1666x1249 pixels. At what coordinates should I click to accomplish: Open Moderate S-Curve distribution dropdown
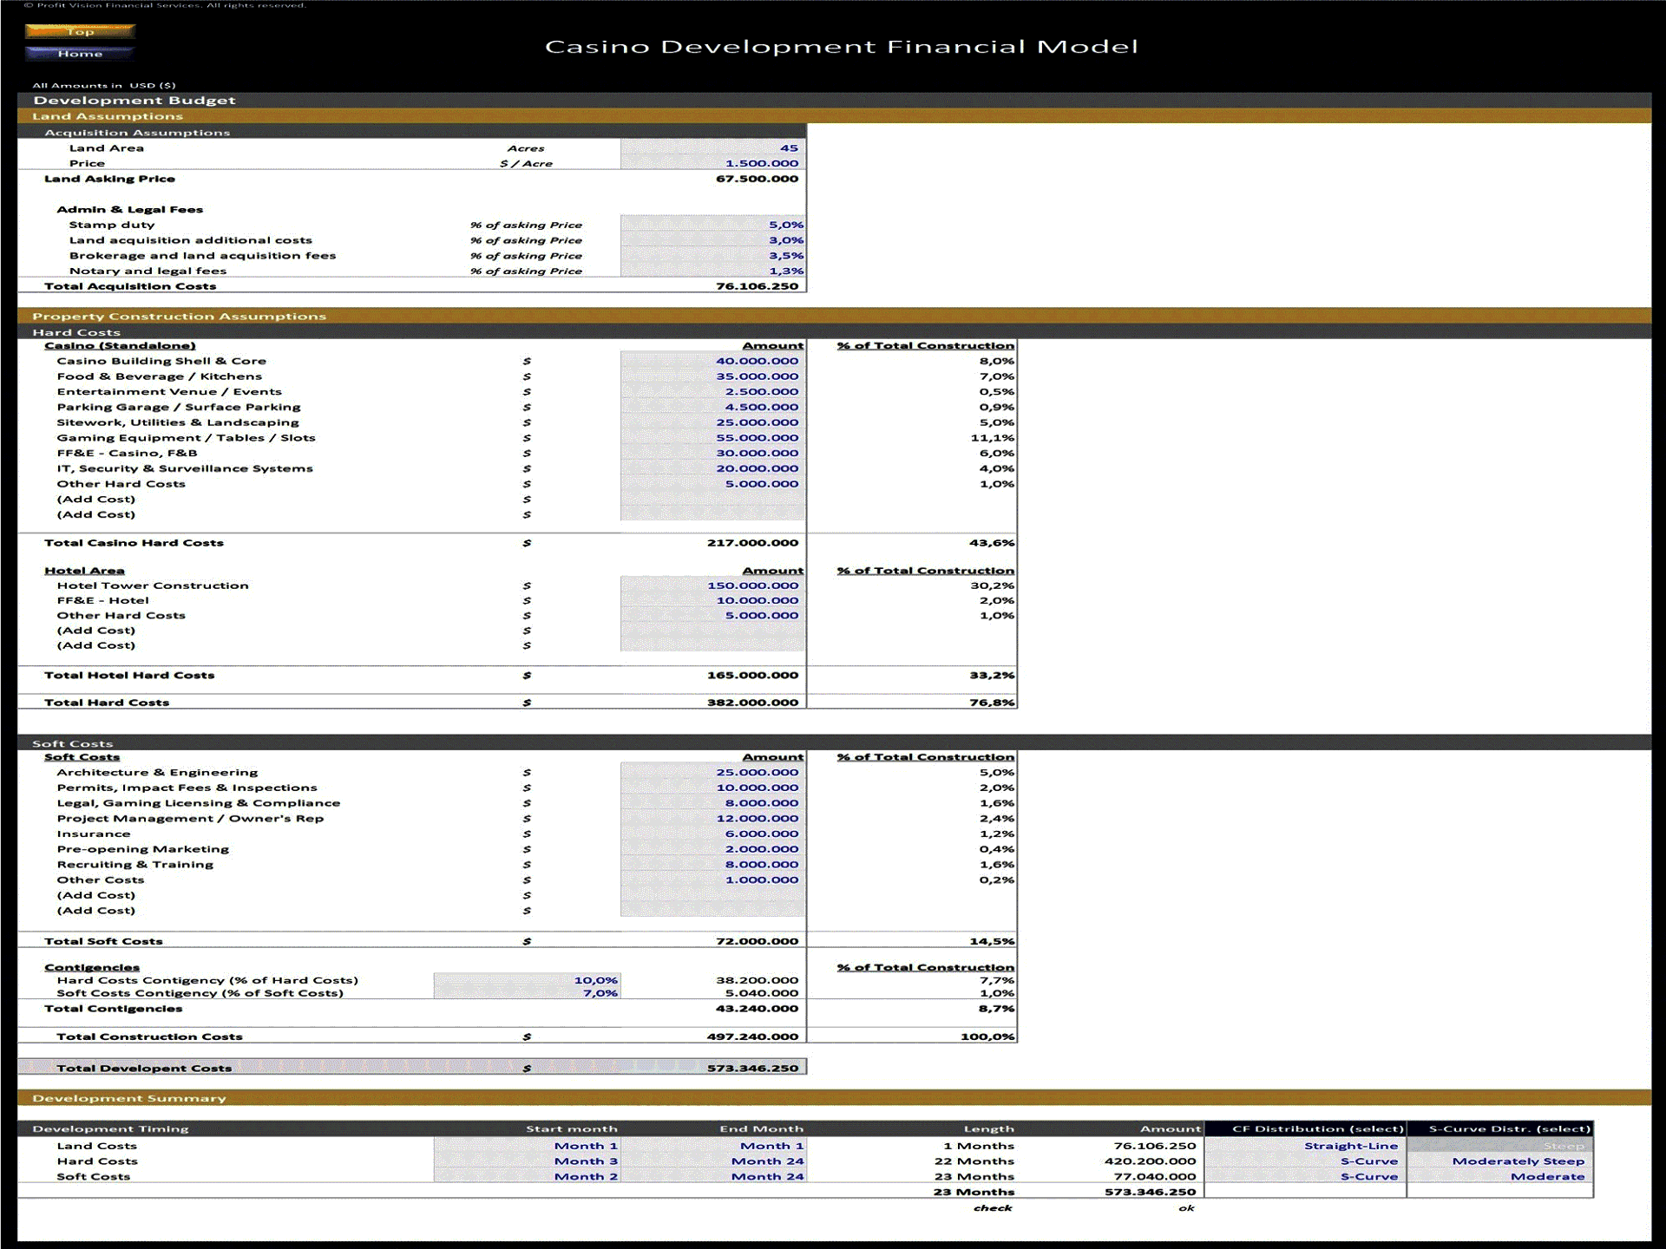click(1500, 1176)
